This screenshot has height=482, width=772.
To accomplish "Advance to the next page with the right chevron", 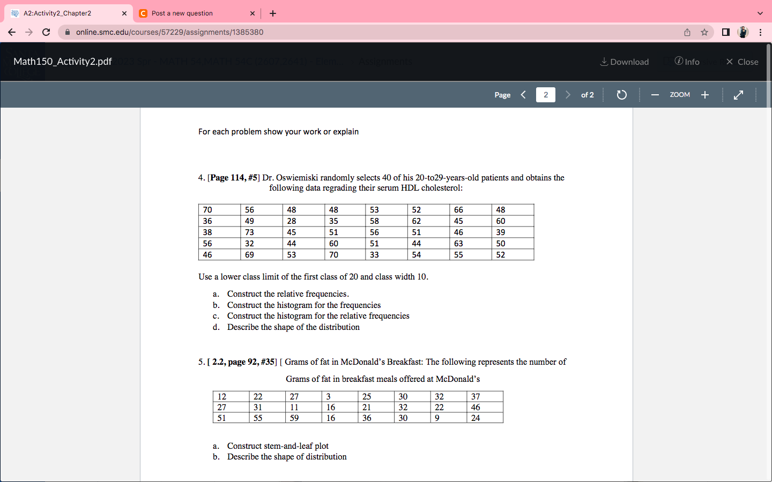I will [x=567, y=94].
